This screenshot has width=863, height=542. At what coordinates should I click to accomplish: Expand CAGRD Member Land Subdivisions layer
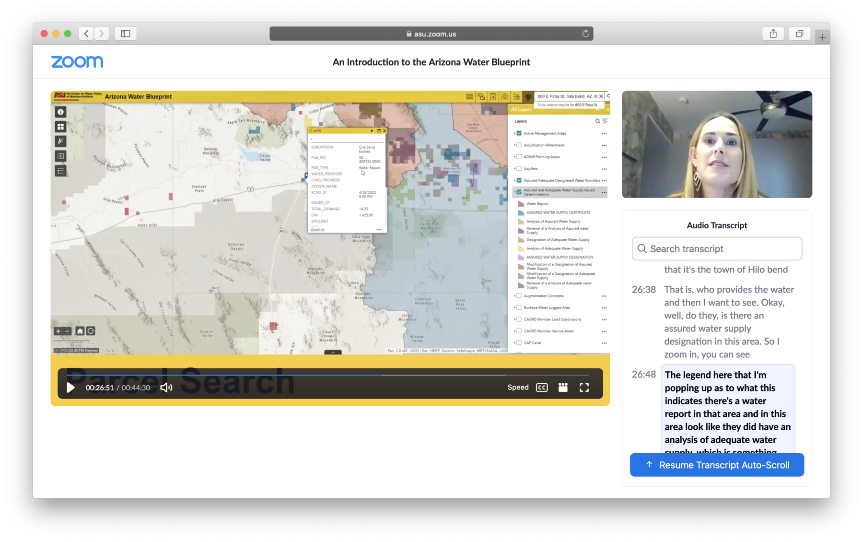pos(515,319)
